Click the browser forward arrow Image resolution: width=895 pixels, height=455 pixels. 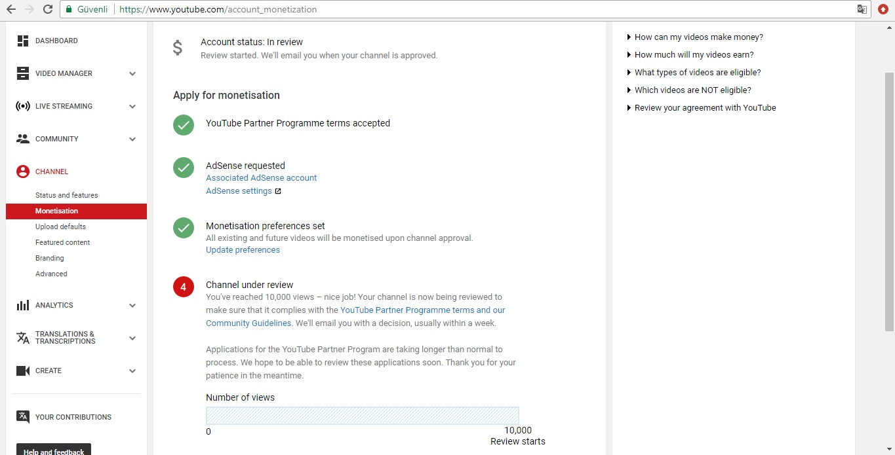[x=29, y=9]
